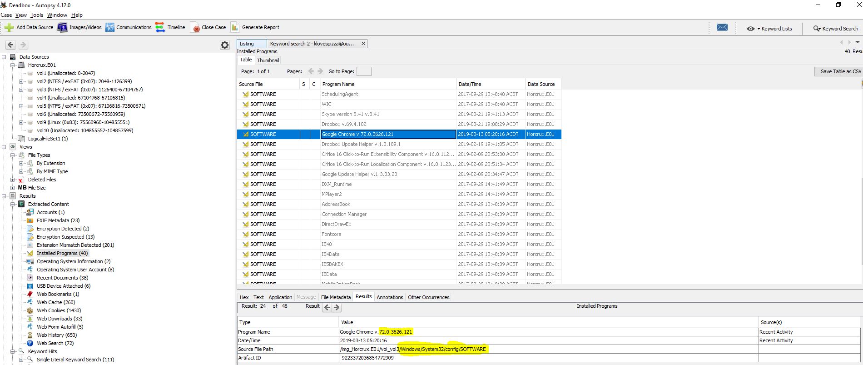Select Recent Documents (38) node

click(x=62, y=278)
